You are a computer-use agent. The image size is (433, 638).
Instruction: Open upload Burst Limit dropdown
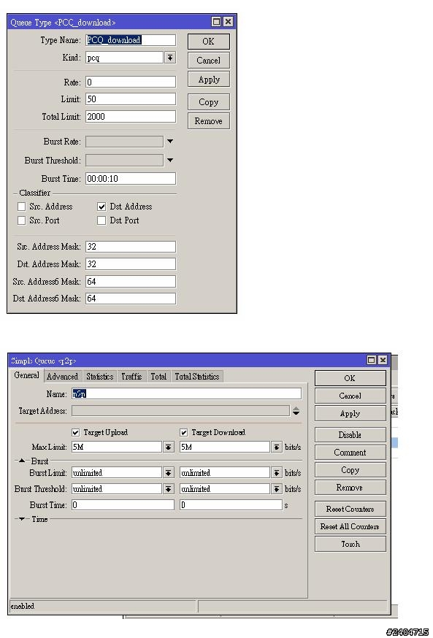(x=169, y=473)
